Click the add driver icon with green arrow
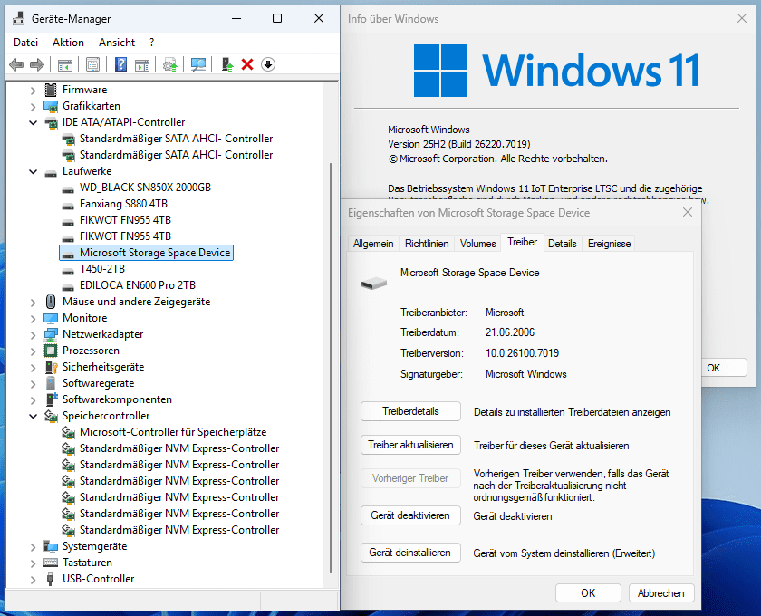Image resolution: width=761 pixels, height=616 pixels. tap(227, 64)
